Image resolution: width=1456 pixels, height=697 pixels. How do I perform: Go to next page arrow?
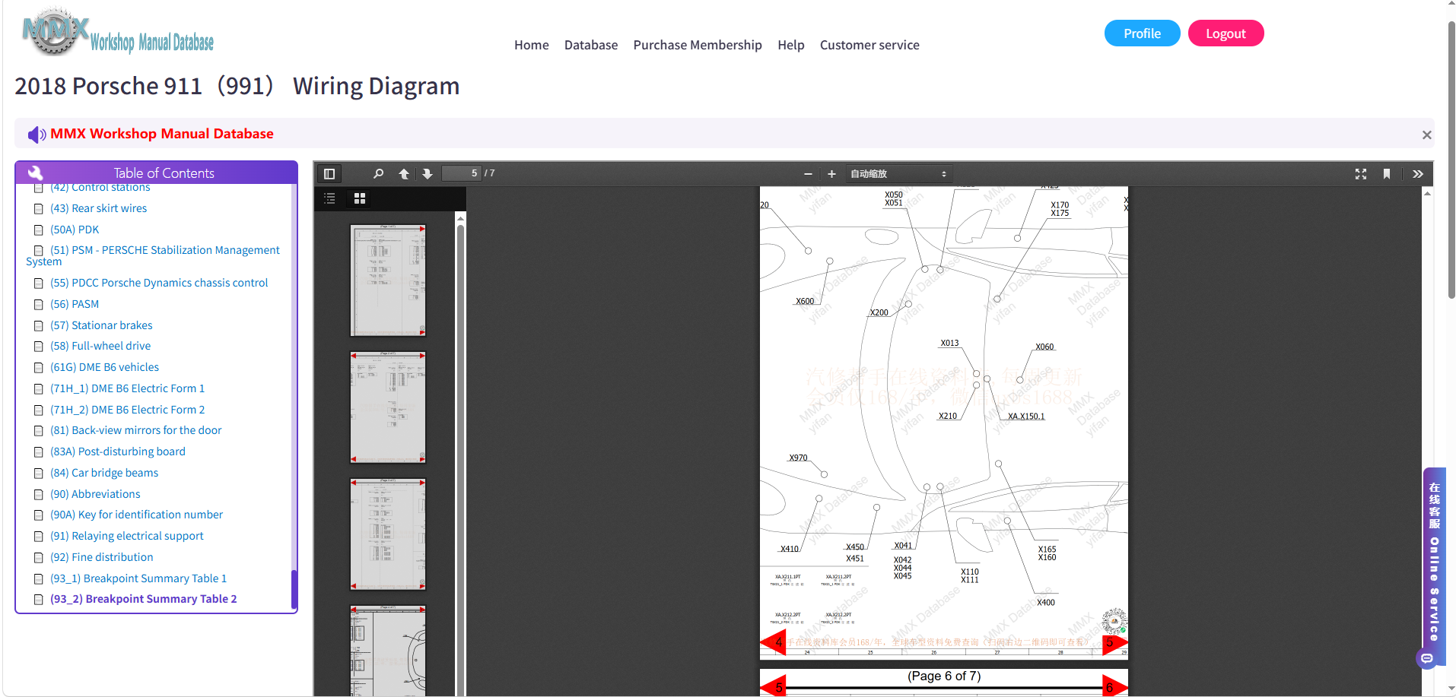pyautogui.click(x=428, y=174)
